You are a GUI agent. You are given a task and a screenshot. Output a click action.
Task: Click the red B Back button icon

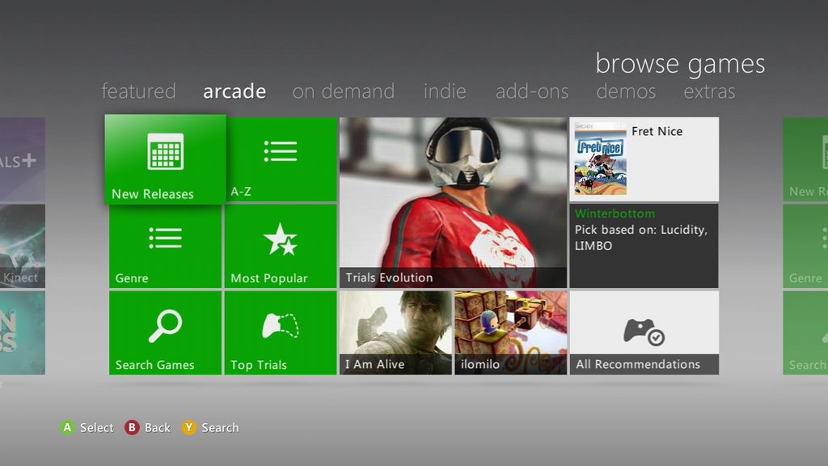click(132, 427)
